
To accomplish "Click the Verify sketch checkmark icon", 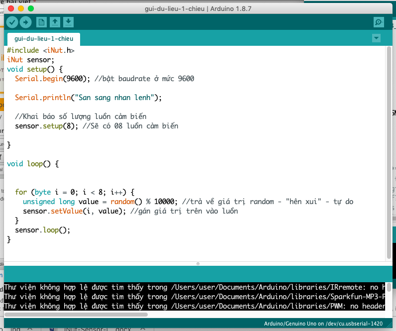I will point(12,22).
